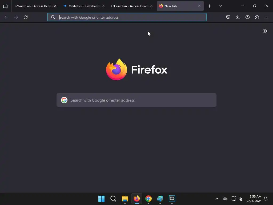Switch to the second E2Guardian Access Denied tab
Viewport: 273px width, 205px height.
click(x=131, y=6)
